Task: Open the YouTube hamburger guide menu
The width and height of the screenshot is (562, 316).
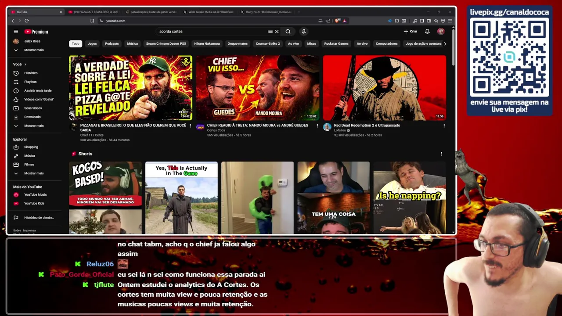Action: (16, 32)
